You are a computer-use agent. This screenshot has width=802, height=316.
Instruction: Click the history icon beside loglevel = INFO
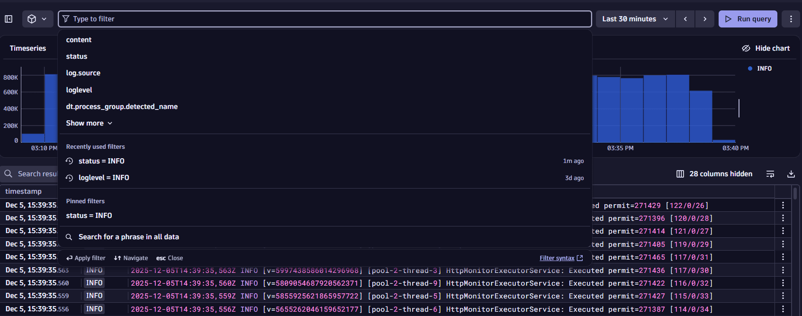tap(69, 178)
